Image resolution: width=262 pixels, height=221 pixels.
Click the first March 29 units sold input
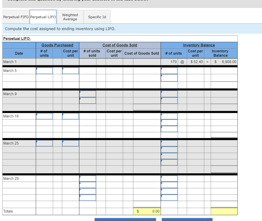88,178
